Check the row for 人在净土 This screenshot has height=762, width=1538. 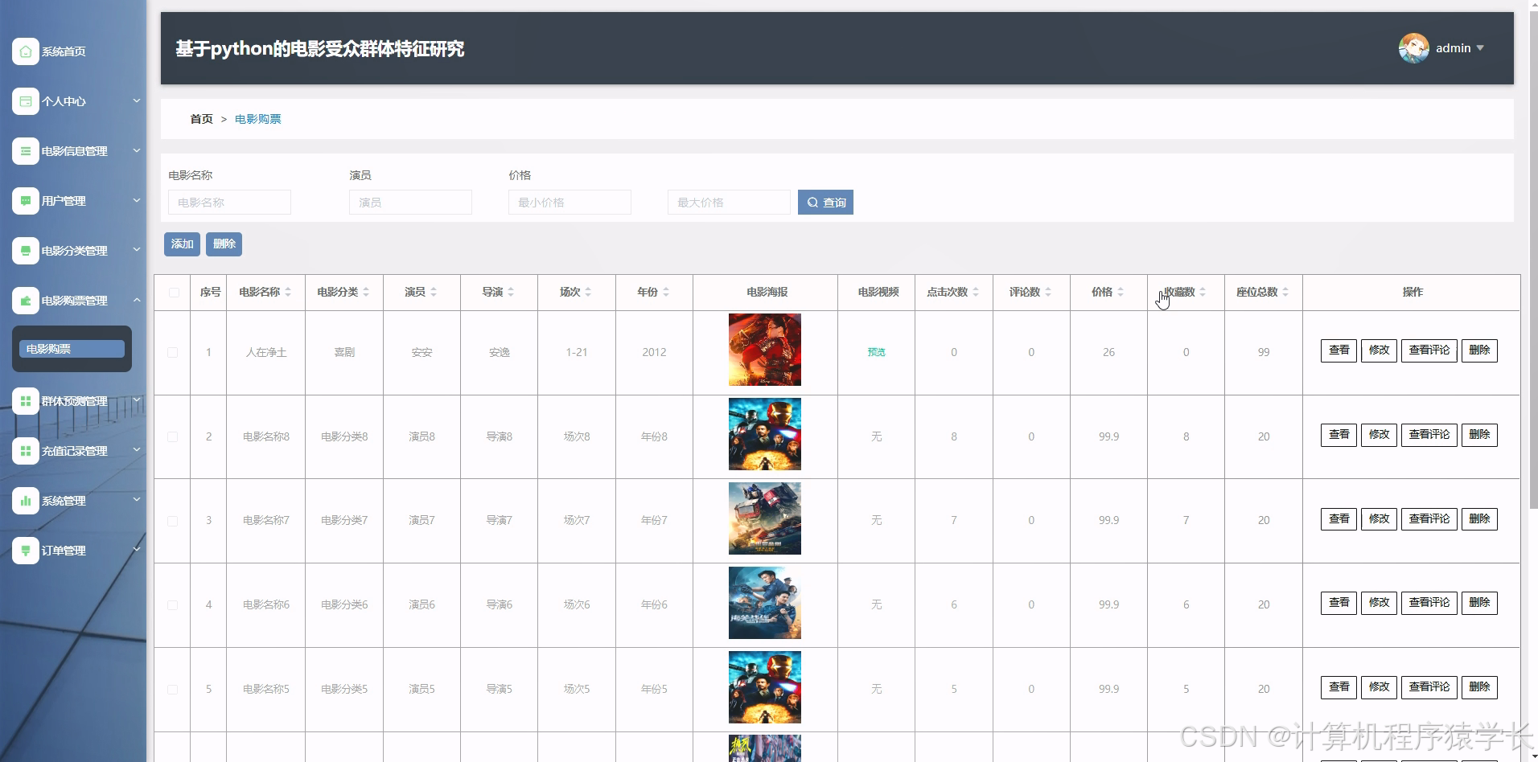tap(173, 353)
